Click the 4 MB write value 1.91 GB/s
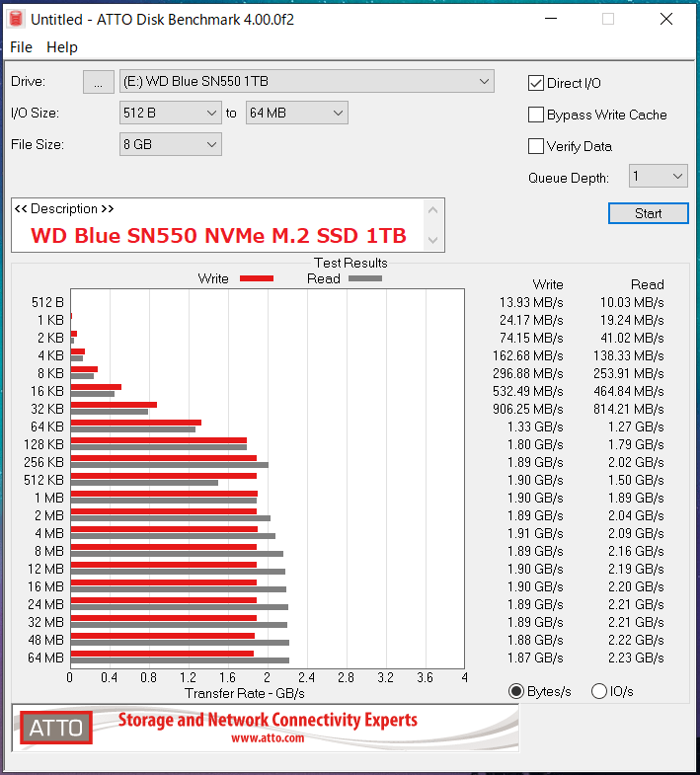Image resolution: width=700 pixels, height=775 pixels. [535, 534]
